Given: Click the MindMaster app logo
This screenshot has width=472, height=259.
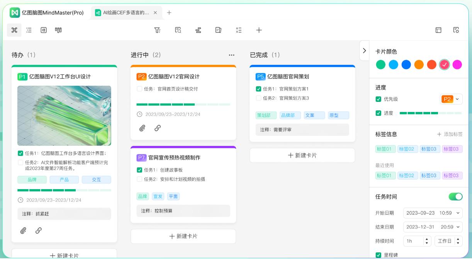Looking at the screenshot, I should (15, 13).
